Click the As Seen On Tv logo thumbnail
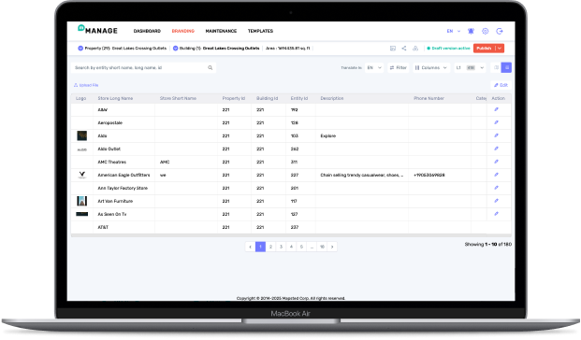 click(x=82, y=214)
